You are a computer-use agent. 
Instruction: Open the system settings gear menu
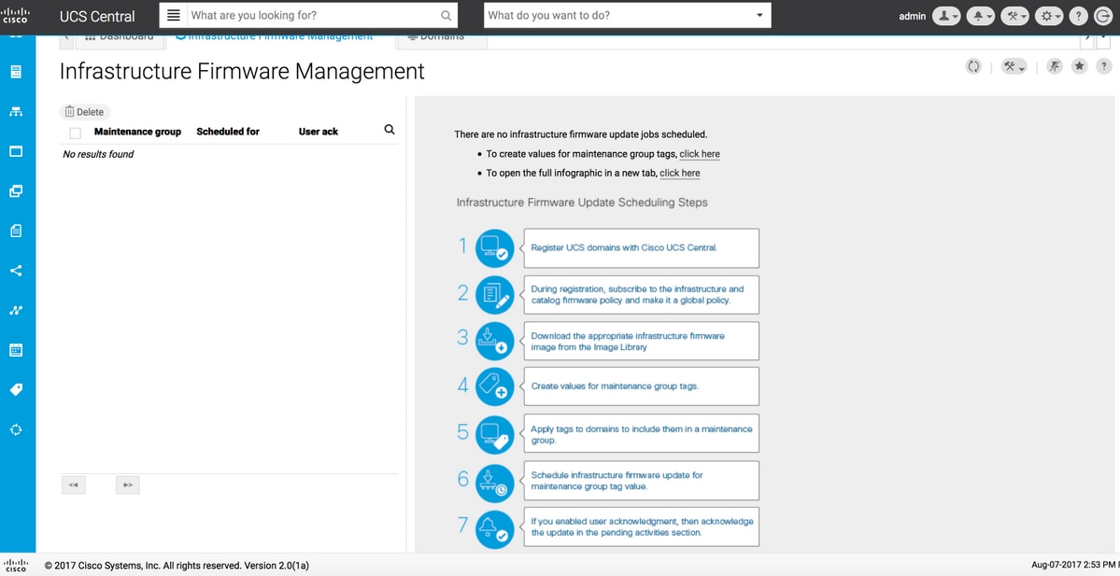tap(1049, 16)
